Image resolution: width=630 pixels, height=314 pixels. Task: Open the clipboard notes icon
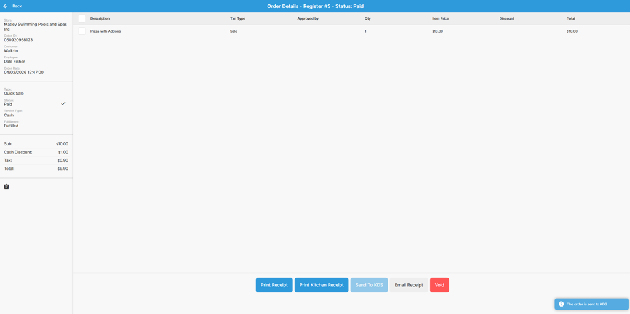point(7,187)
